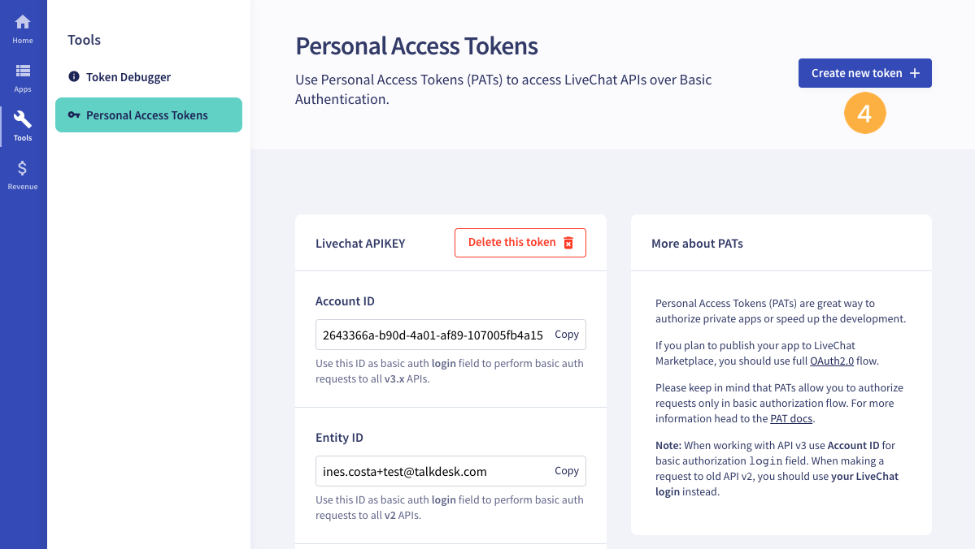Click the orange step 4 marker

[x=865, y=113]
